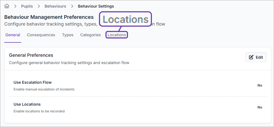Viewport: 274px width, 127px height.
Task: Click the enlarged Locations callout label
Action: (x=125, y=19)
